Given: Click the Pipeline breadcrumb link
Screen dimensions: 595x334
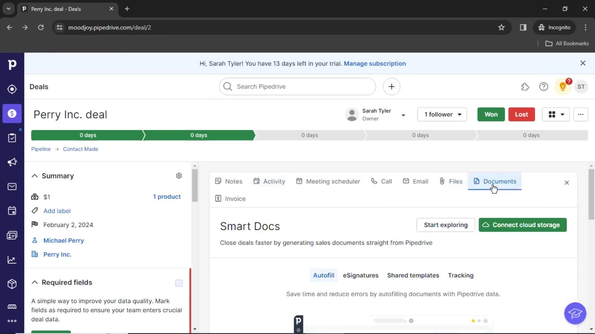Looking at the screenshot, I should (x=41, y=149).
